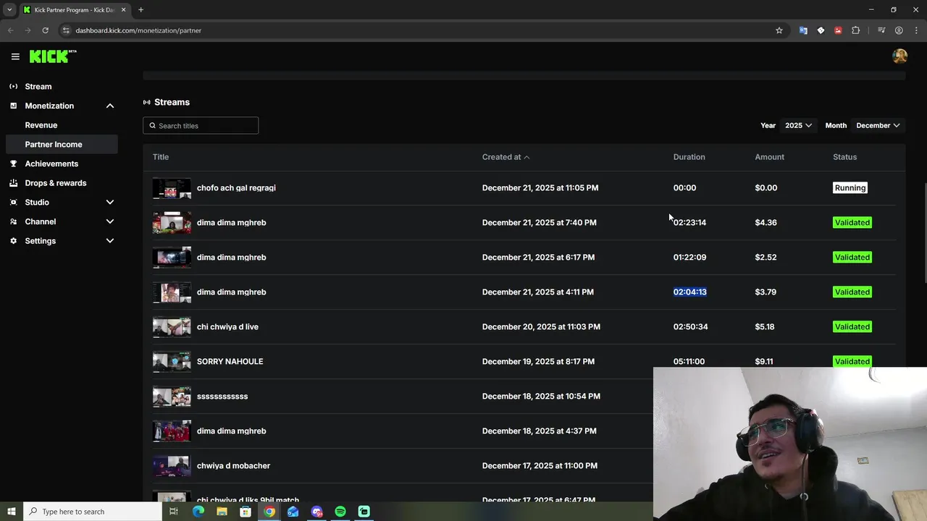The height and width of the screenshot is (521, 927).
Task: Click the highlighted 02:04:13 duration
Action: 689,292
